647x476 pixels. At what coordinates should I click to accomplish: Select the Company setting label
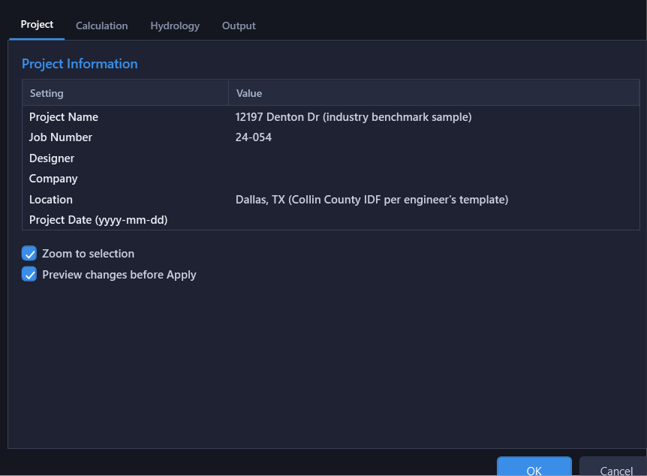[53, 179]
